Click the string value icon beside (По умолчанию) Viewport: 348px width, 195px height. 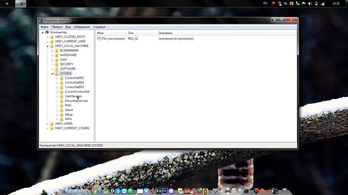(99, 38)
